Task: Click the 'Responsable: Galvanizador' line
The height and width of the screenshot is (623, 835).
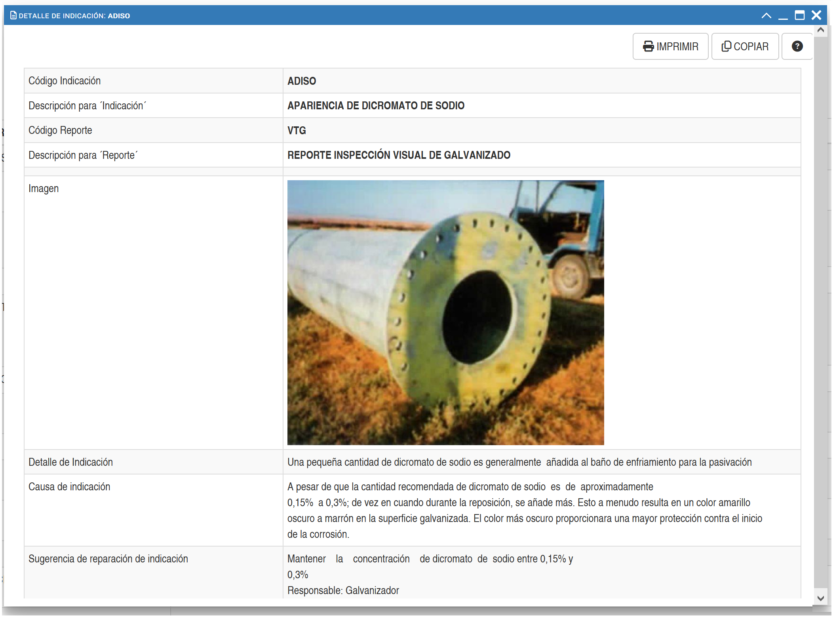Action: (x=343, y=591)
